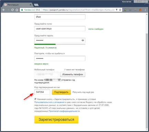Click the extension icon left of the flame
This screenshot has height=132, width=149.
(x=135, y=10)
